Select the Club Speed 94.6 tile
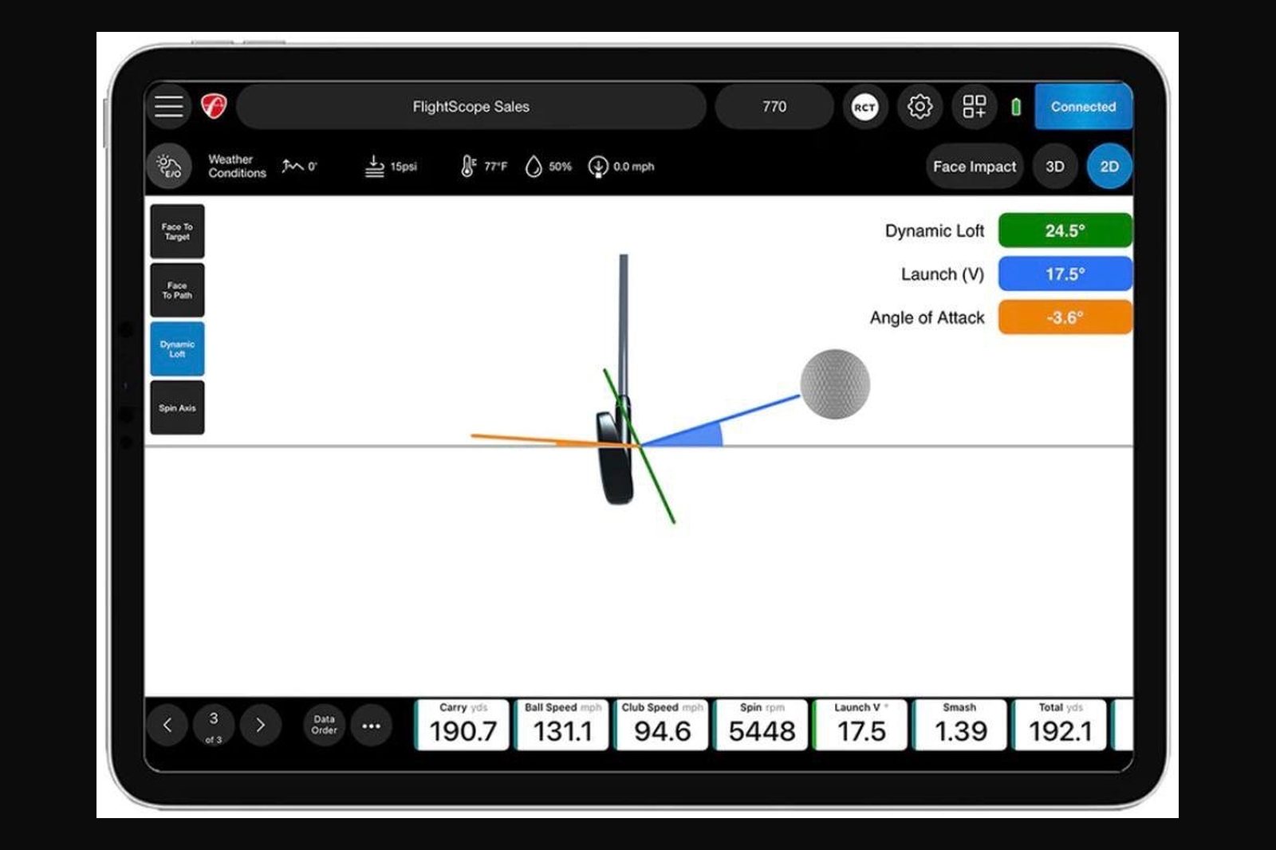The height and width of the screenshot is (850, 1276). tap(662, 725)
